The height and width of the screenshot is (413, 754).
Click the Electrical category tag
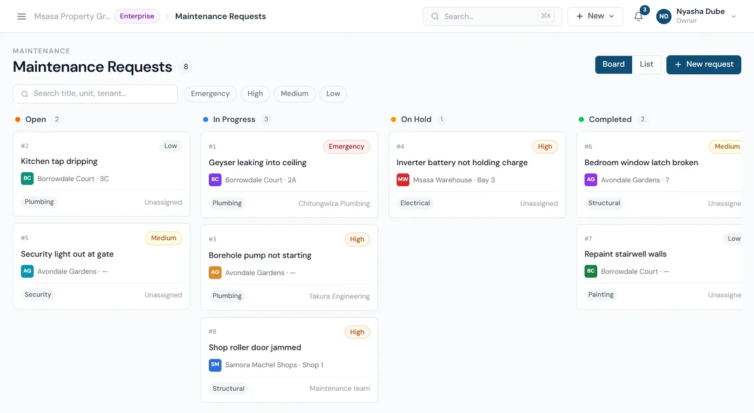click(x=415, y=203)
